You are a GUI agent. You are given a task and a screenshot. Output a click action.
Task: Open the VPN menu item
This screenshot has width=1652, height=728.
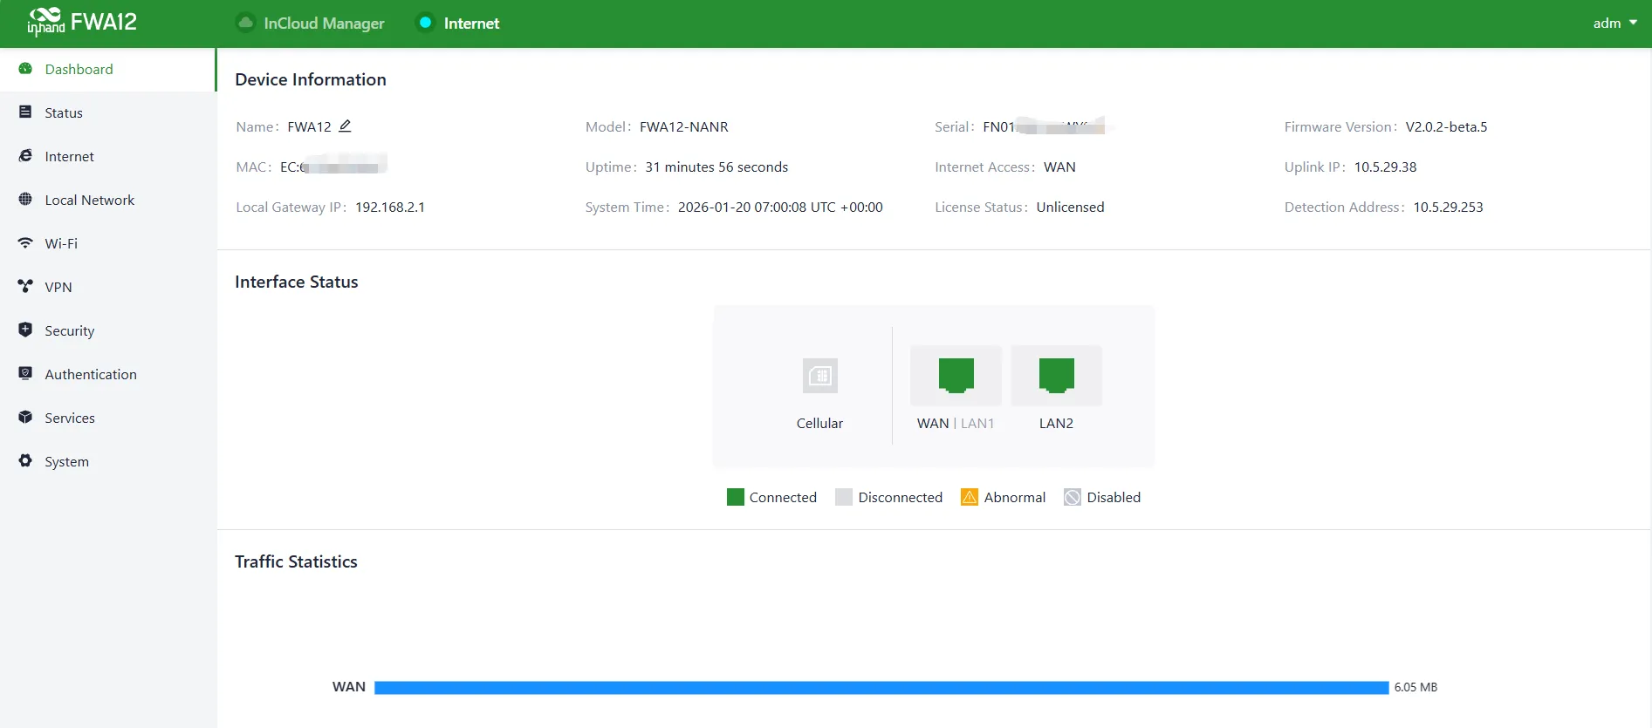[x=108, y=287]
